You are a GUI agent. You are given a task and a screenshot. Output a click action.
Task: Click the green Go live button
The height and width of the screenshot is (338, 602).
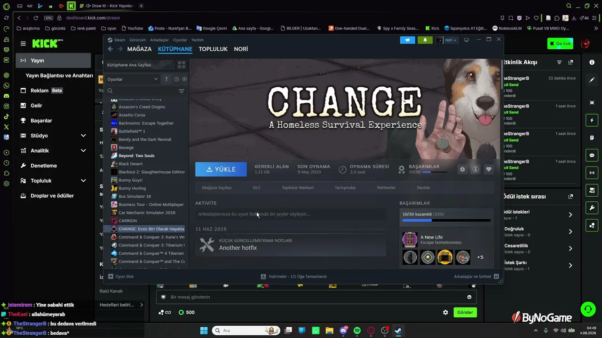coord(560,44)
